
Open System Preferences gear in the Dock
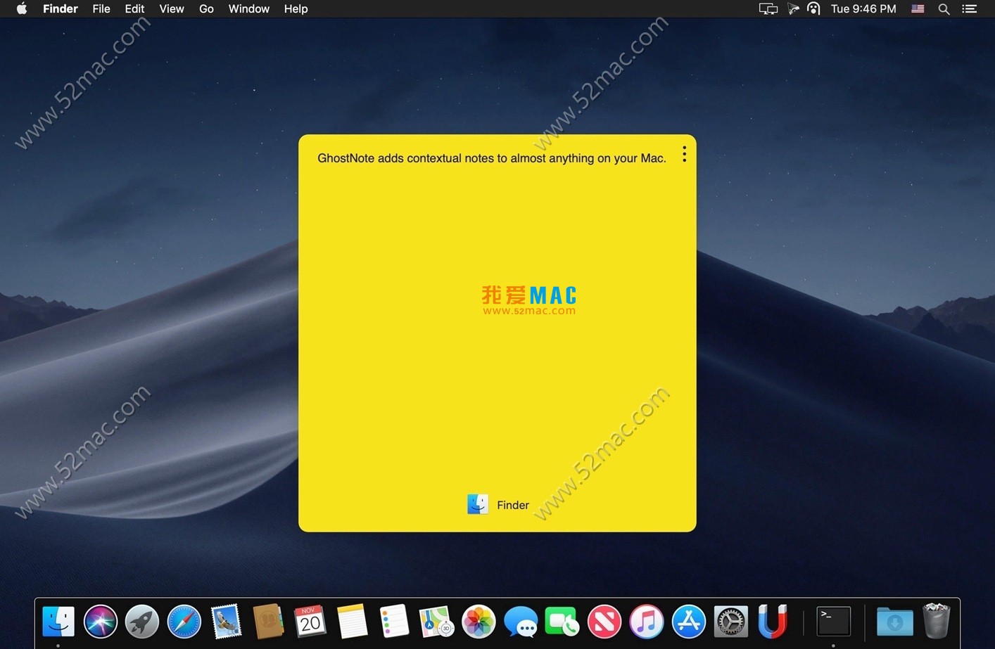coord(730,622)
